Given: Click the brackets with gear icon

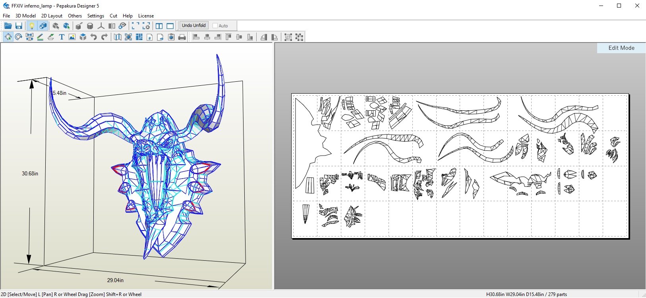Looking at the screenshot, I should click(146, 26).
